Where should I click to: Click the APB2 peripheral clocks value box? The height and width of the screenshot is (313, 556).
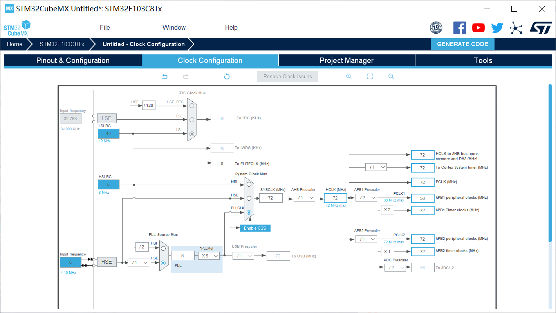pos(422,239)
